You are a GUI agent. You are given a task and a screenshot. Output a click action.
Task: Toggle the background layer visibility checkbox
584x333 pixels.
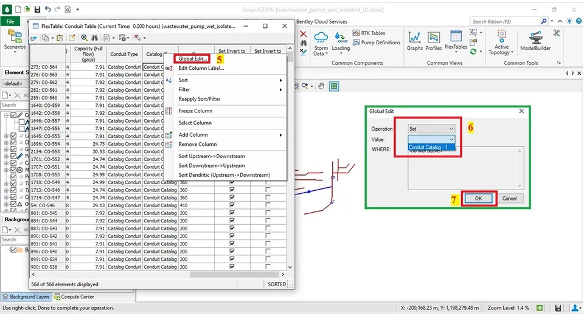pos(14,250)
